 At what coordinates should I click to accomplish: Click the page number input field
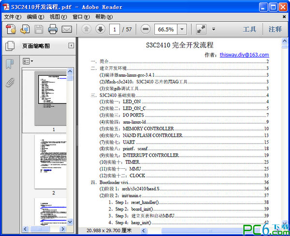point(115,29)
